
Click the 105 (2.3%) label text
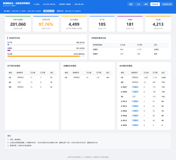point(80,43)
